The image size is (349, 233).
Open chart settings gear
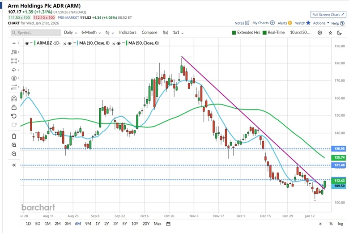click(x=320, y=33)
